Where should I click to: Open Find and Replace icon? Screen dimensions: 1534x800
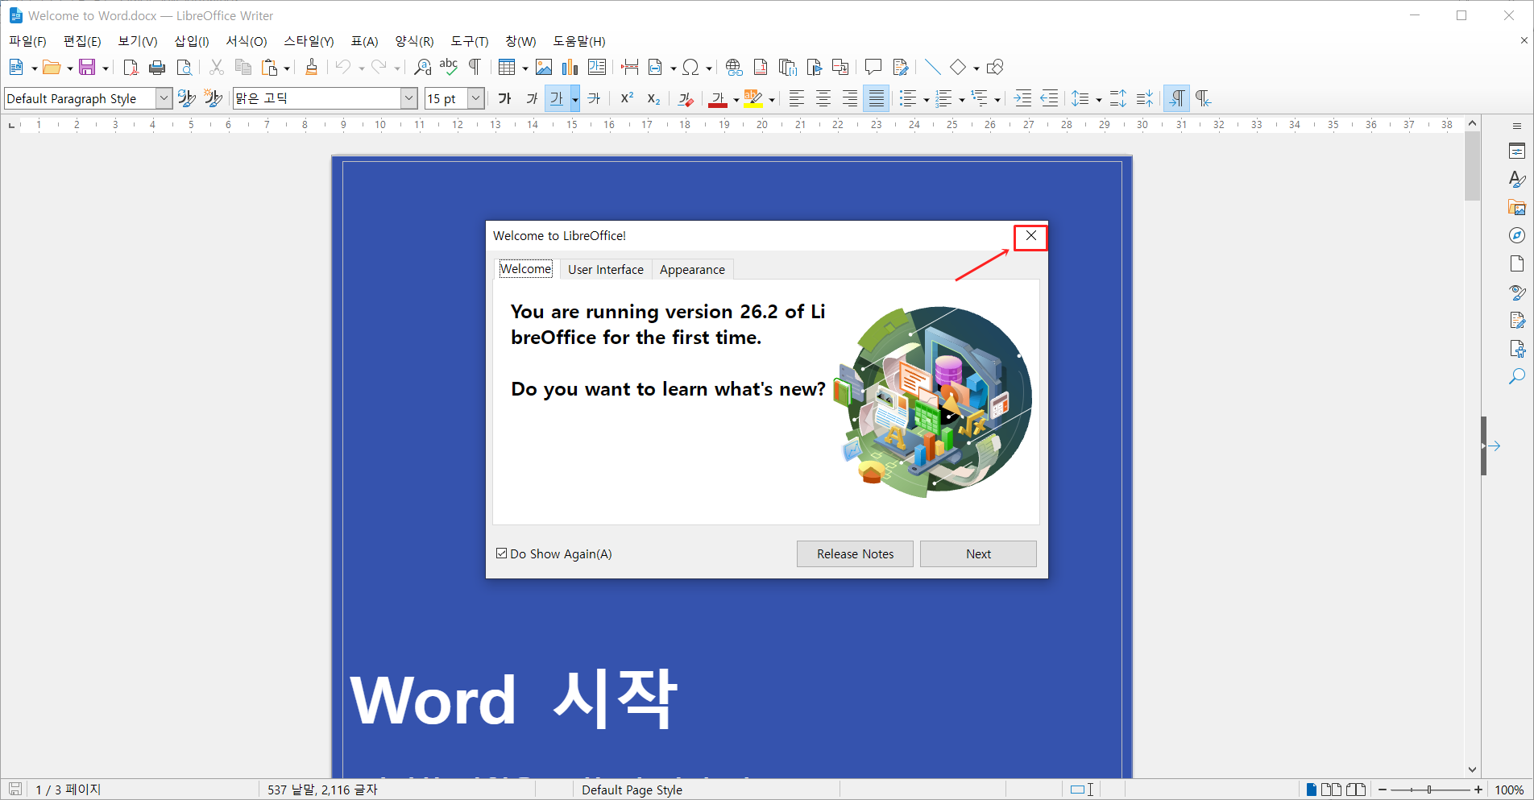423,68
